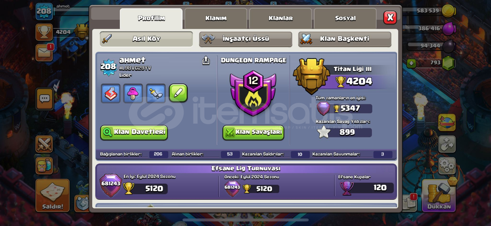Click the red book label icon

pos(110,93)
